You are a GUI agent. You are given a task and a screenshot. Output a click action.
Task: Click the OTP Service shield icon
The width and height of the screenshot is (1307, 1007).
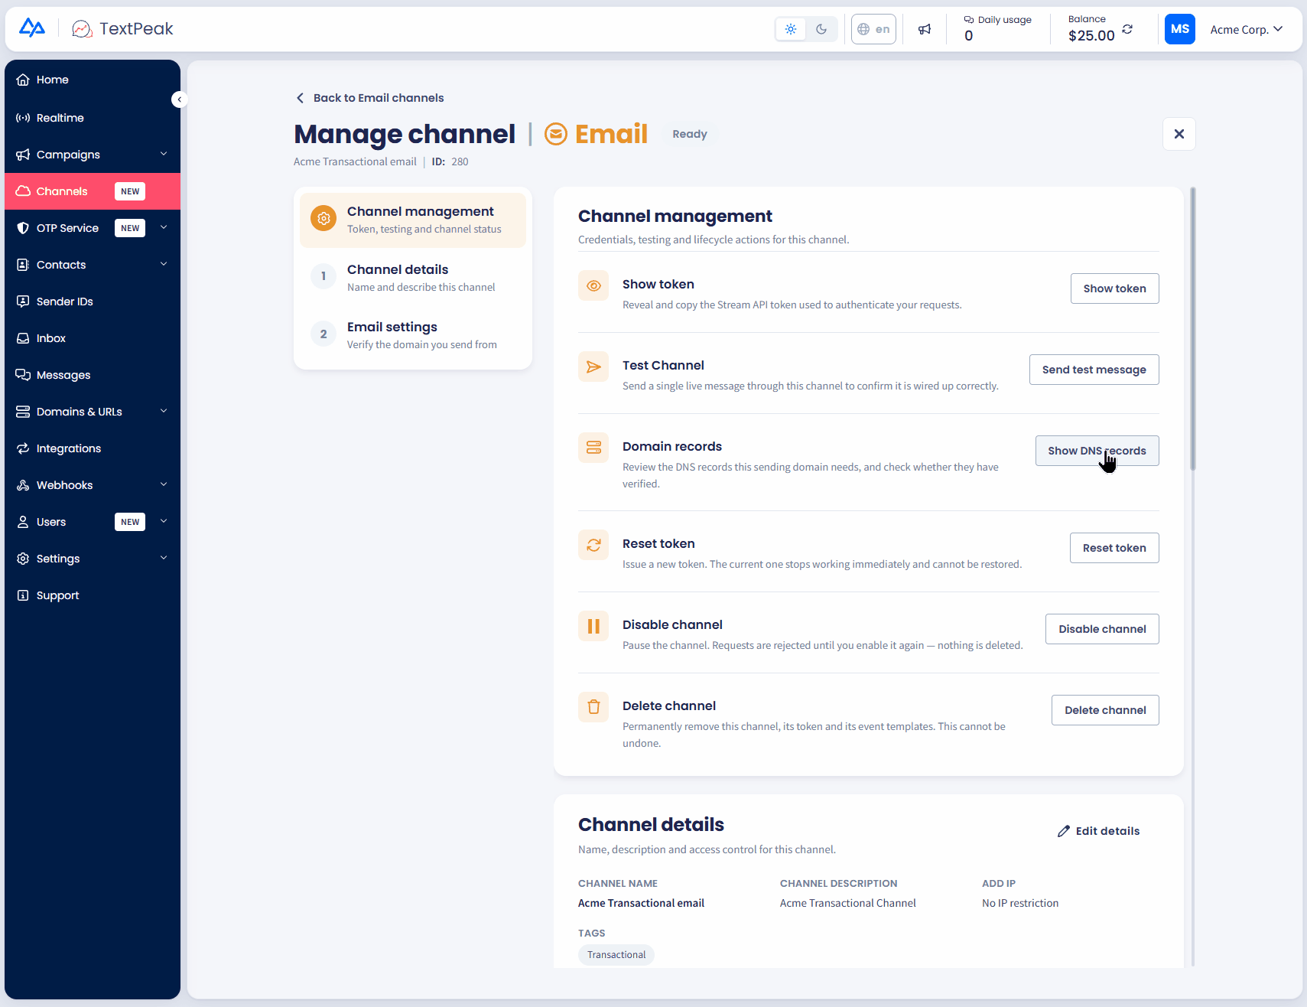click(23, 228)
